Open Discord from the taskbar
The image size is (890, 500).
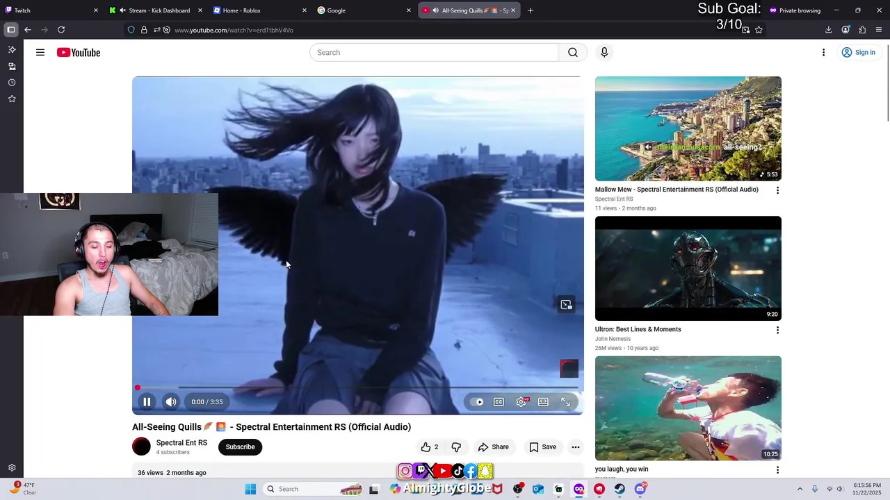640,489
